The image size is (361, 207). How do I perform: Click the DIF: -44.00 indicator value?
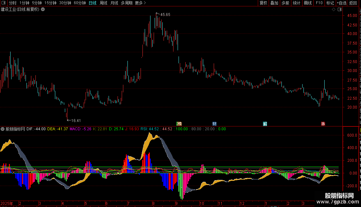coord(36,129)
